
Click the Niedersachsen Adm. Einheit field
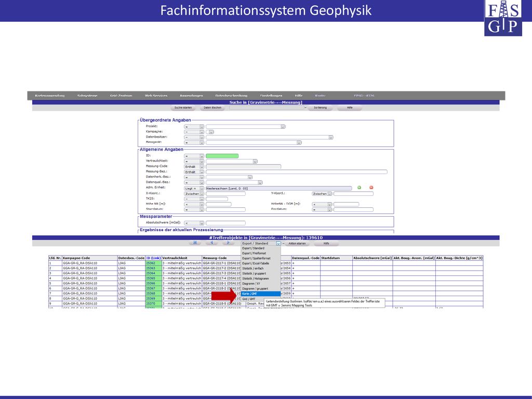[x=279, y=188]
